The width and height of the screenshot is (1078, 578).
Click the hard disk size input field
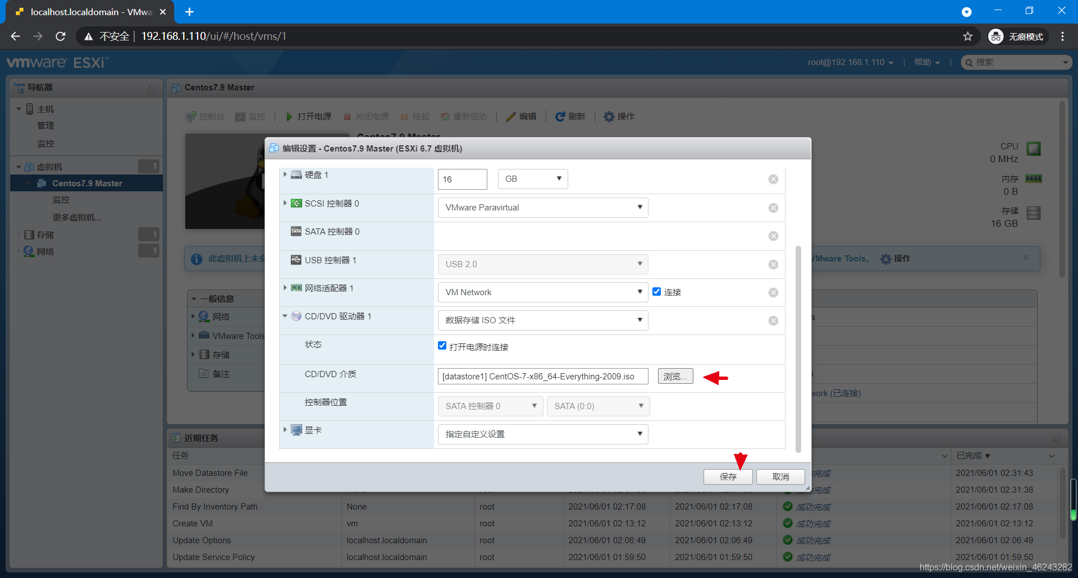tap(462, 179)
